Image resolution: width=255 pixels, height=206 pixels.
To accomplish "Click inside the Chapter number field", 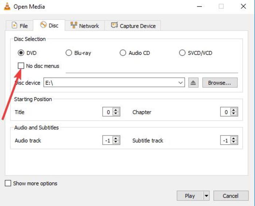I will (x=225, y=112).
